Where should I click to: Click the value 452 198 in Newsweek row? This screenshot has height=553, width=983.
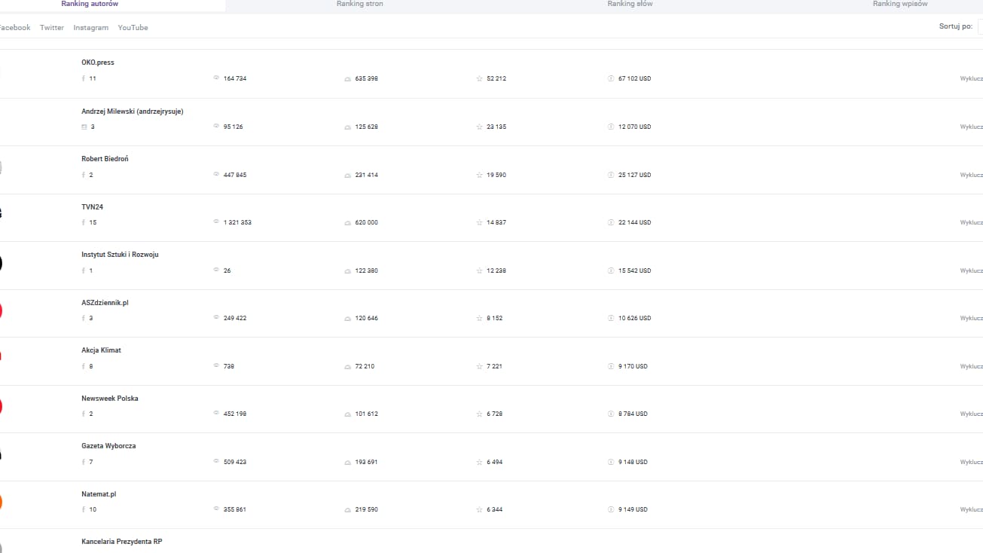pyautogui.click(x=235, y=414)
